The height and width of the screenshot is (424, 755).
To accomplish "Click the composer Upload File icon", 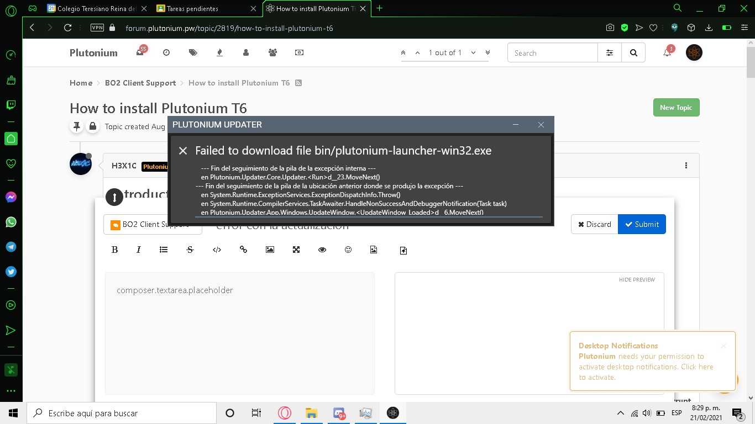I will click(403, 251).
